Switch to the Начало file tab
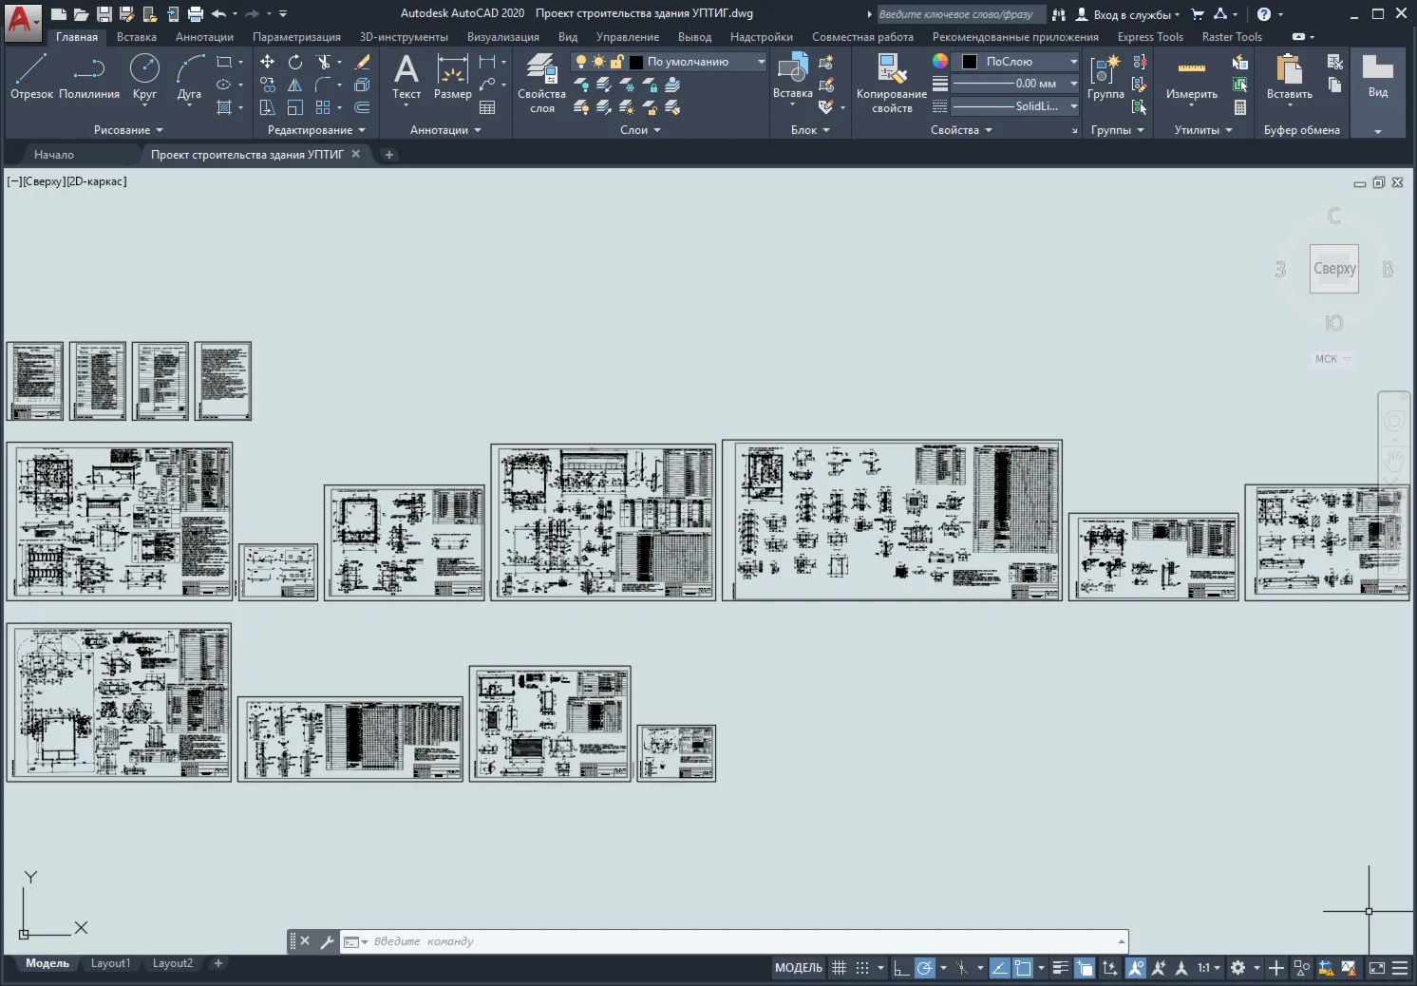The image size is (1417, 986). 54,155
